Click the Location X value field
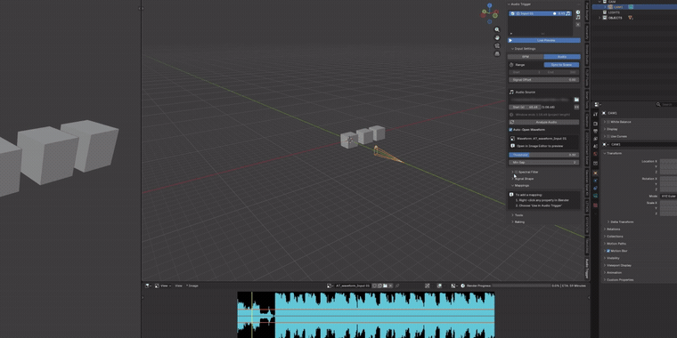677x338 pixels. point(668,161)
